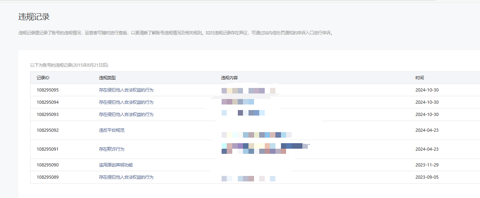
Task: Open violation type of record 108295095
Action: 126,90
